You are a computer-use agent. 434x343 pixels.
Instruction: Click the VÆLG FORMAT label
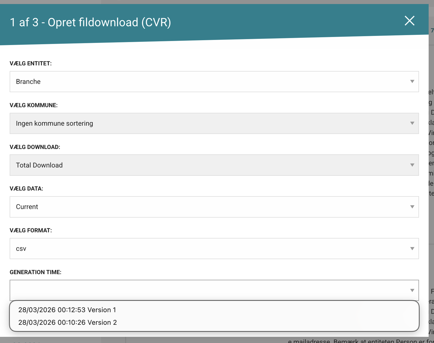[x=31, y=230]
